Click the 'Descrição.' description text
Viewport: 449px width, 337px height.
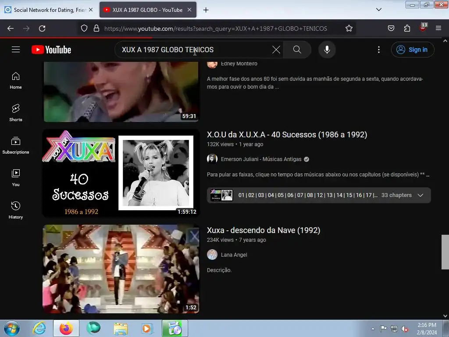(x=219, y=270)
